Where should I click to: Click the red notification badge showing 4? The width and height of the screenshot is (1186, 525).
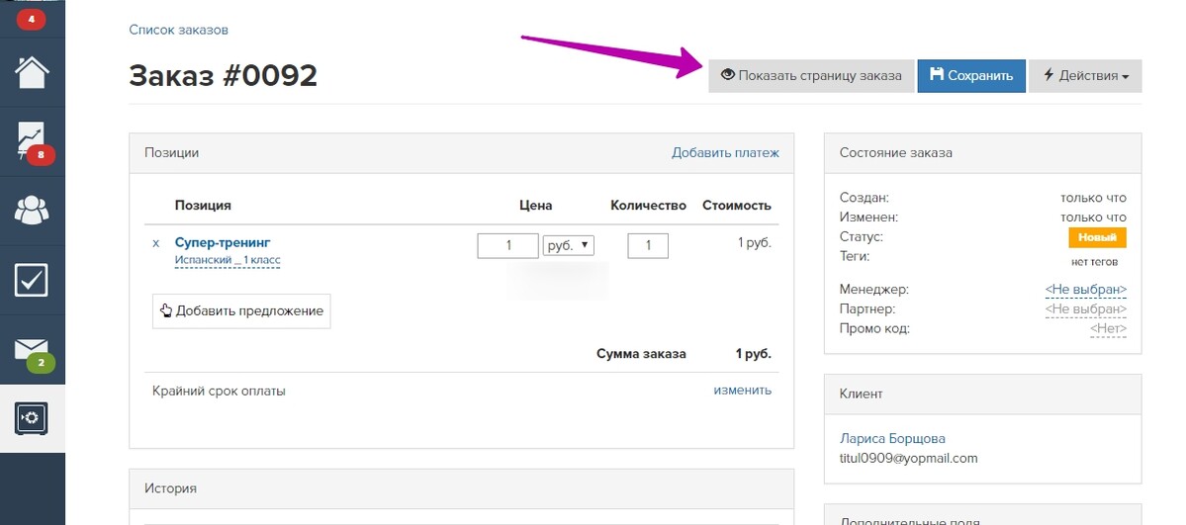click(x=31, y=20)
